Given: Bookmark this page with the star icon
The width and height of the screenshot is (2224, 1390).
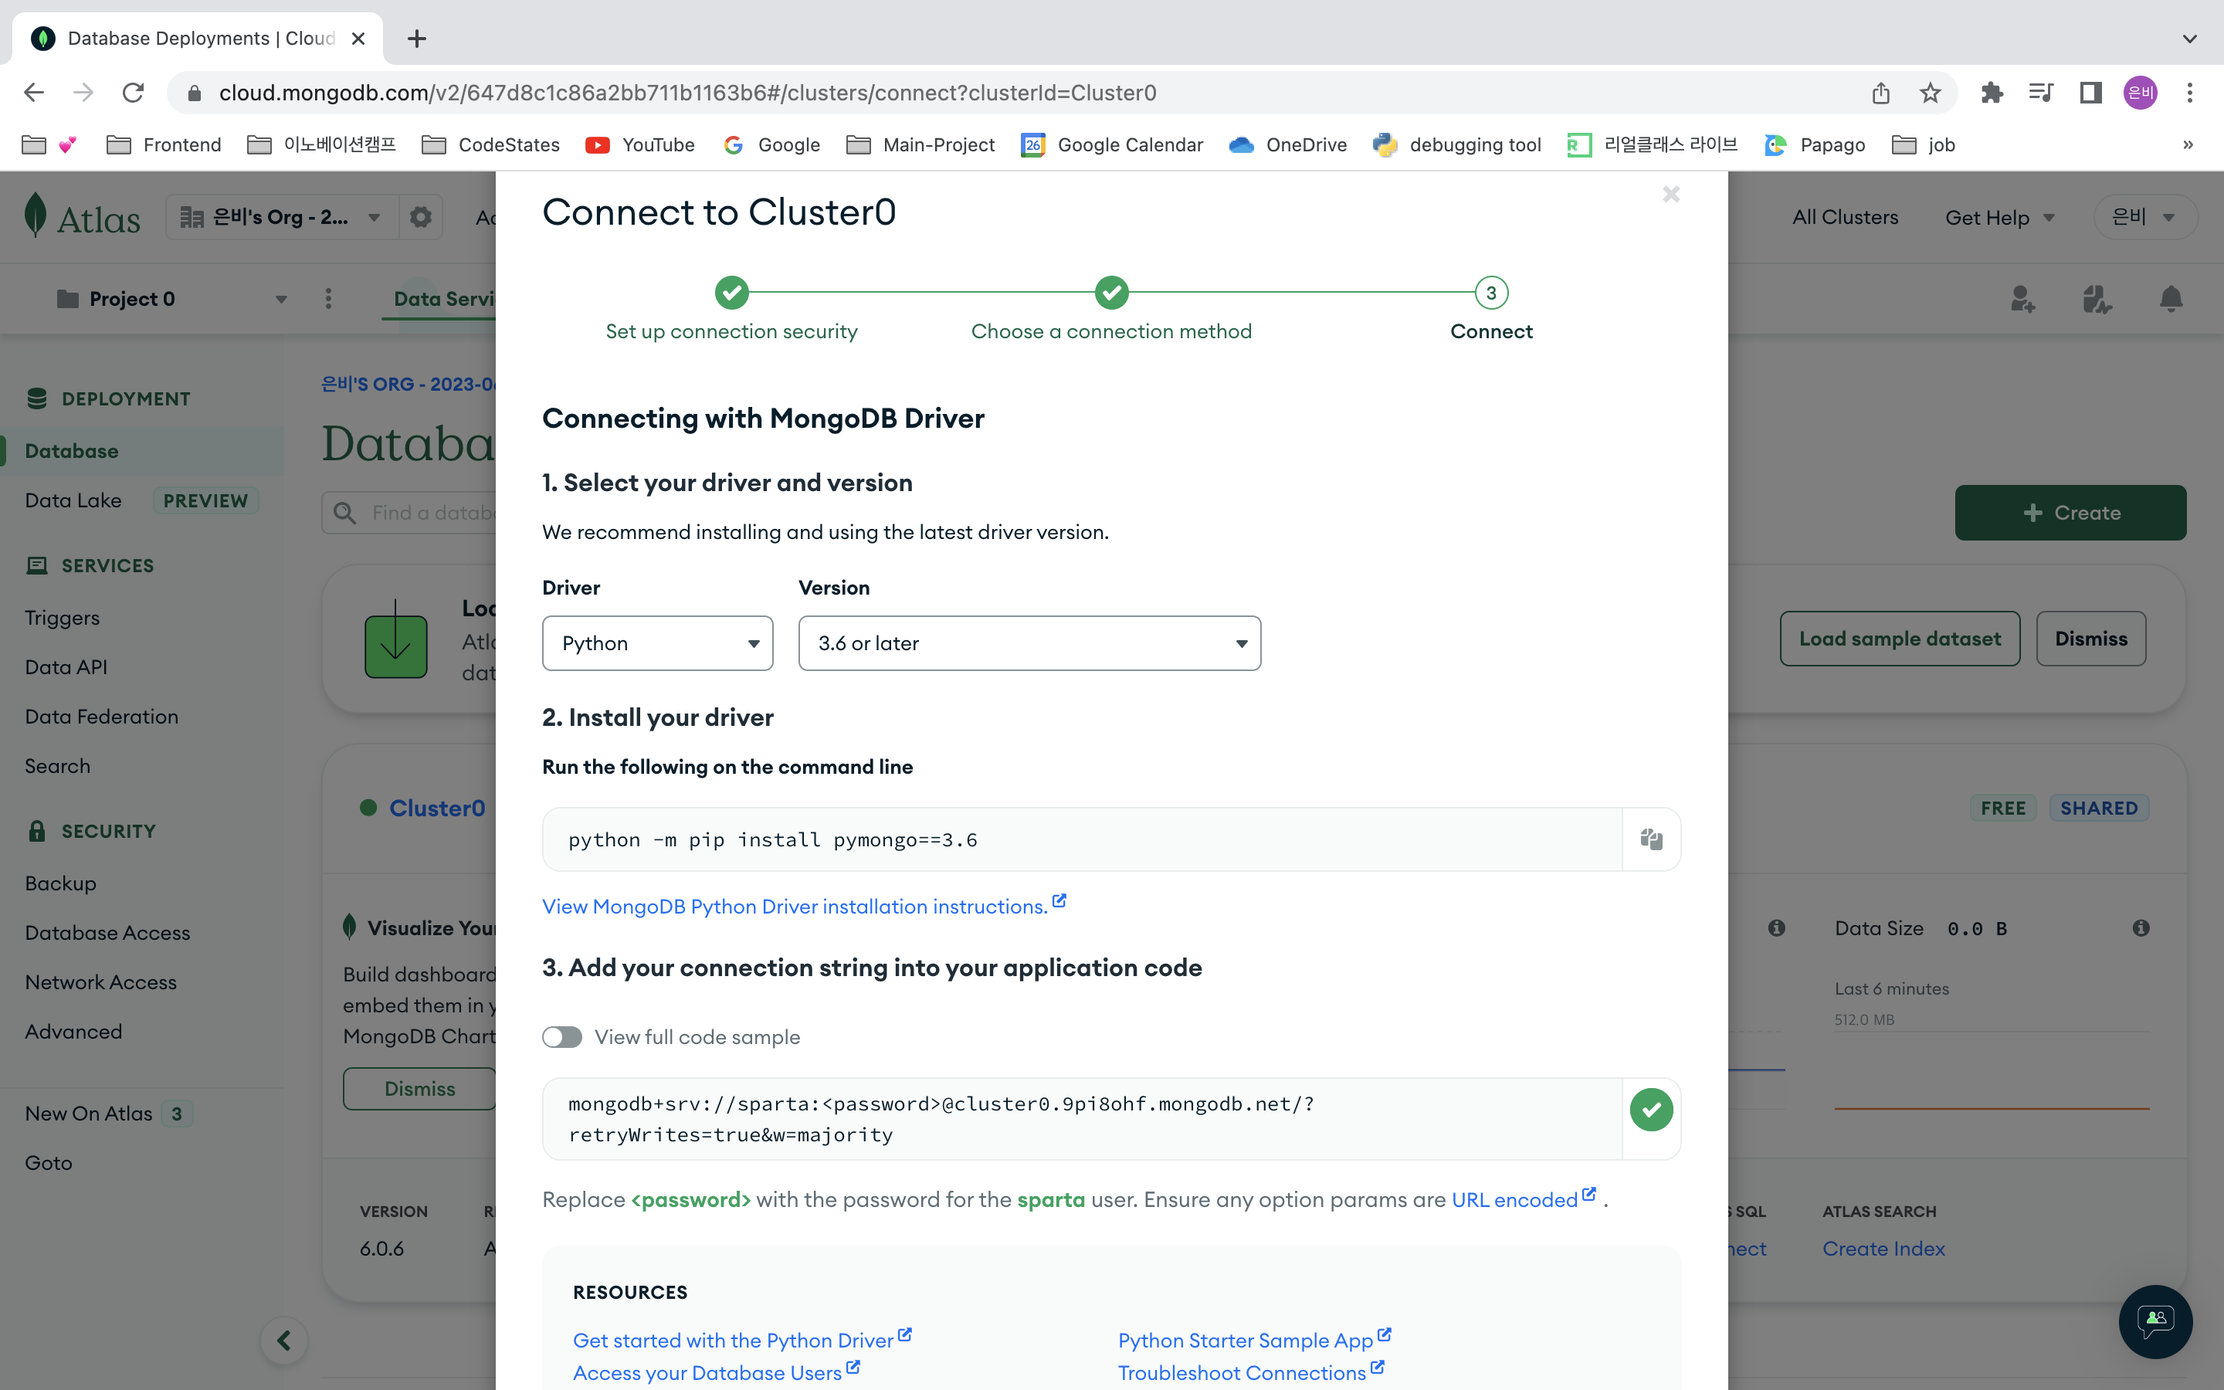Looking at the screenshot, I should pyautogui.click(x=1930, y=93).
